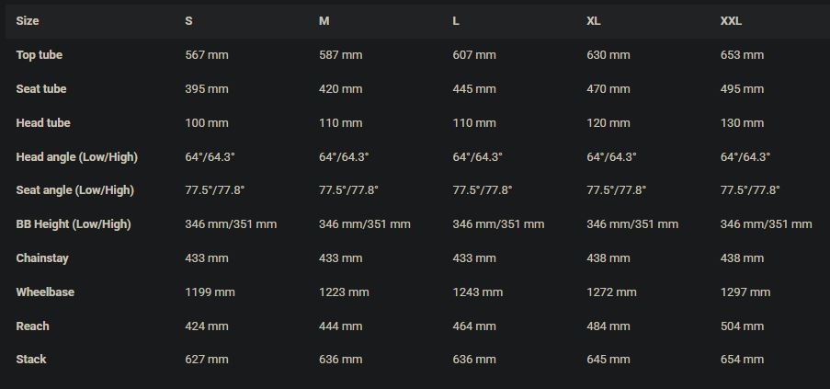This screenshot has height=389, width=830.
Task: Click the 504 mm reach value
Action: point(742,326)
